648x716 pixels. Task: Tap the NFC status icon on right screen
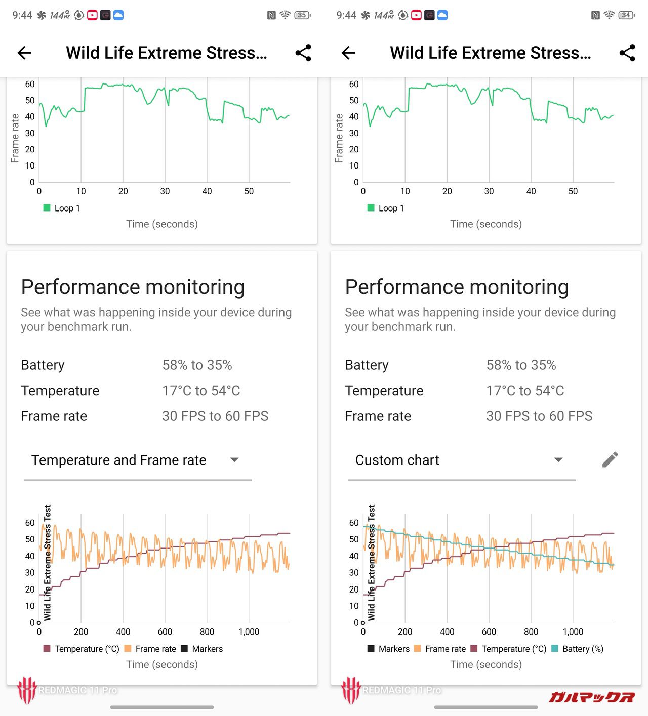(595, 15)
